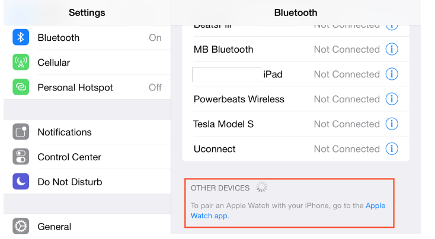This screenshot has height=239, width=435.
Task: Tap the Control Center toggles icon
Action: (x=21, y=157)
